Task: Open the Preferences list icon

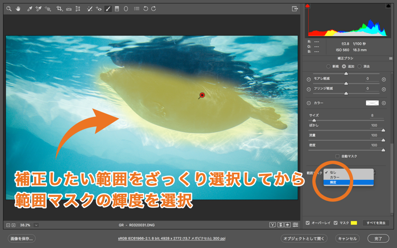Action: click(137, 9)
